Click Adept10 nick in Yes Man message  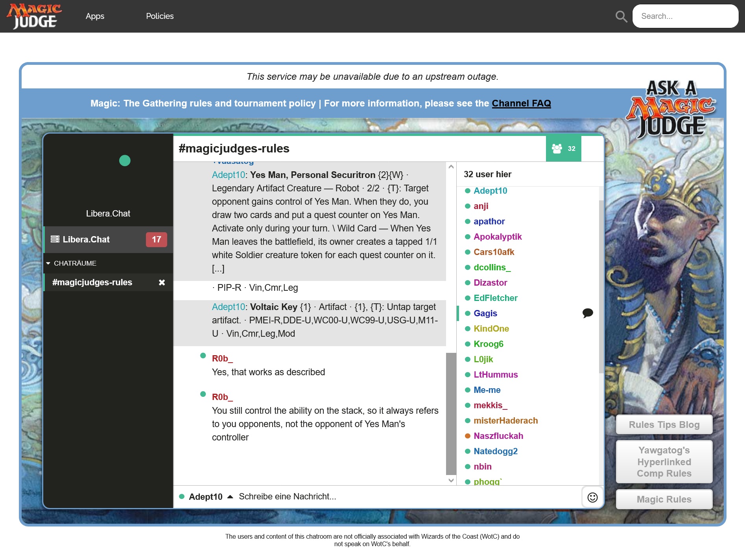point(229,175)
